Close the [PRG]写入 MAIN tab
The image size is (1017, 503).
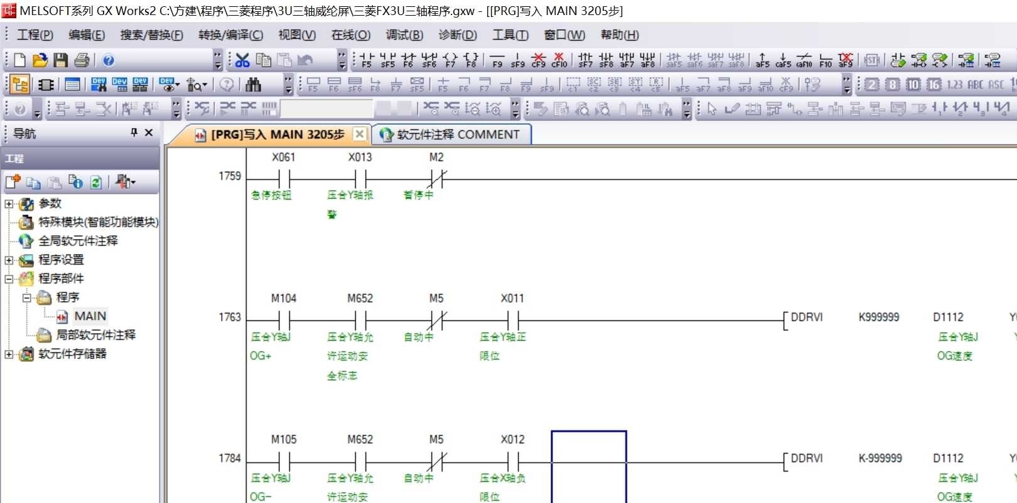[359, 134]
